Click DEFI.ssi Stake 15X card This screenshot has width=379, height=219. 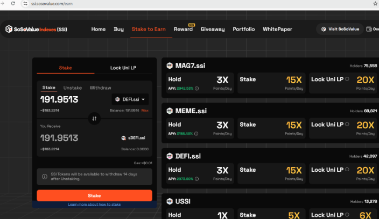point(271,174)
